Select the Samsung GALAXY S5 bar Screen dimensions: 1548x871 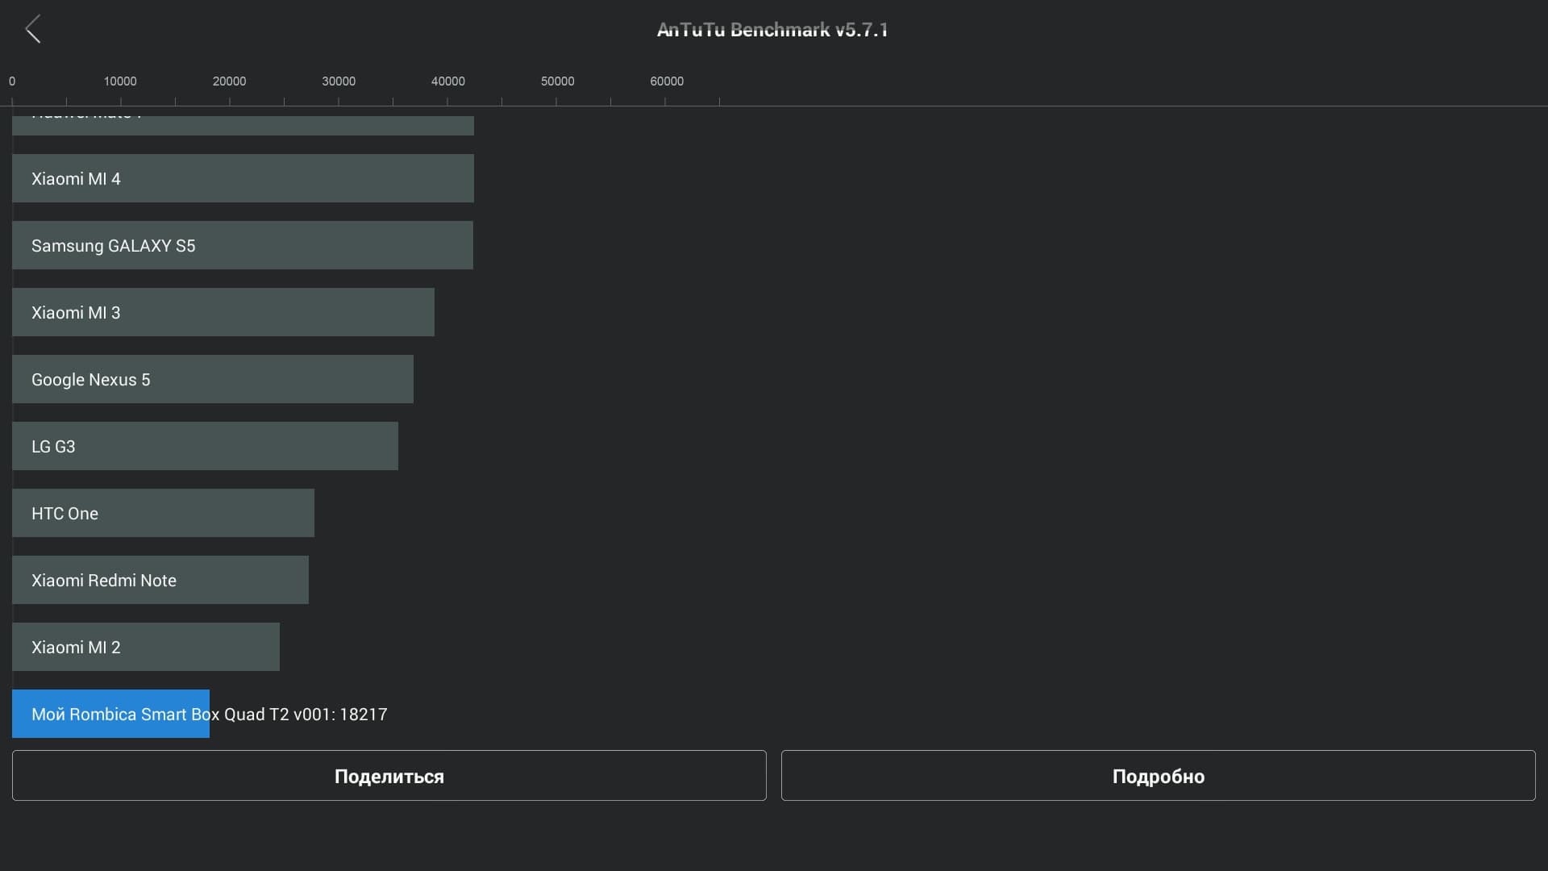[x=242, y=245]
